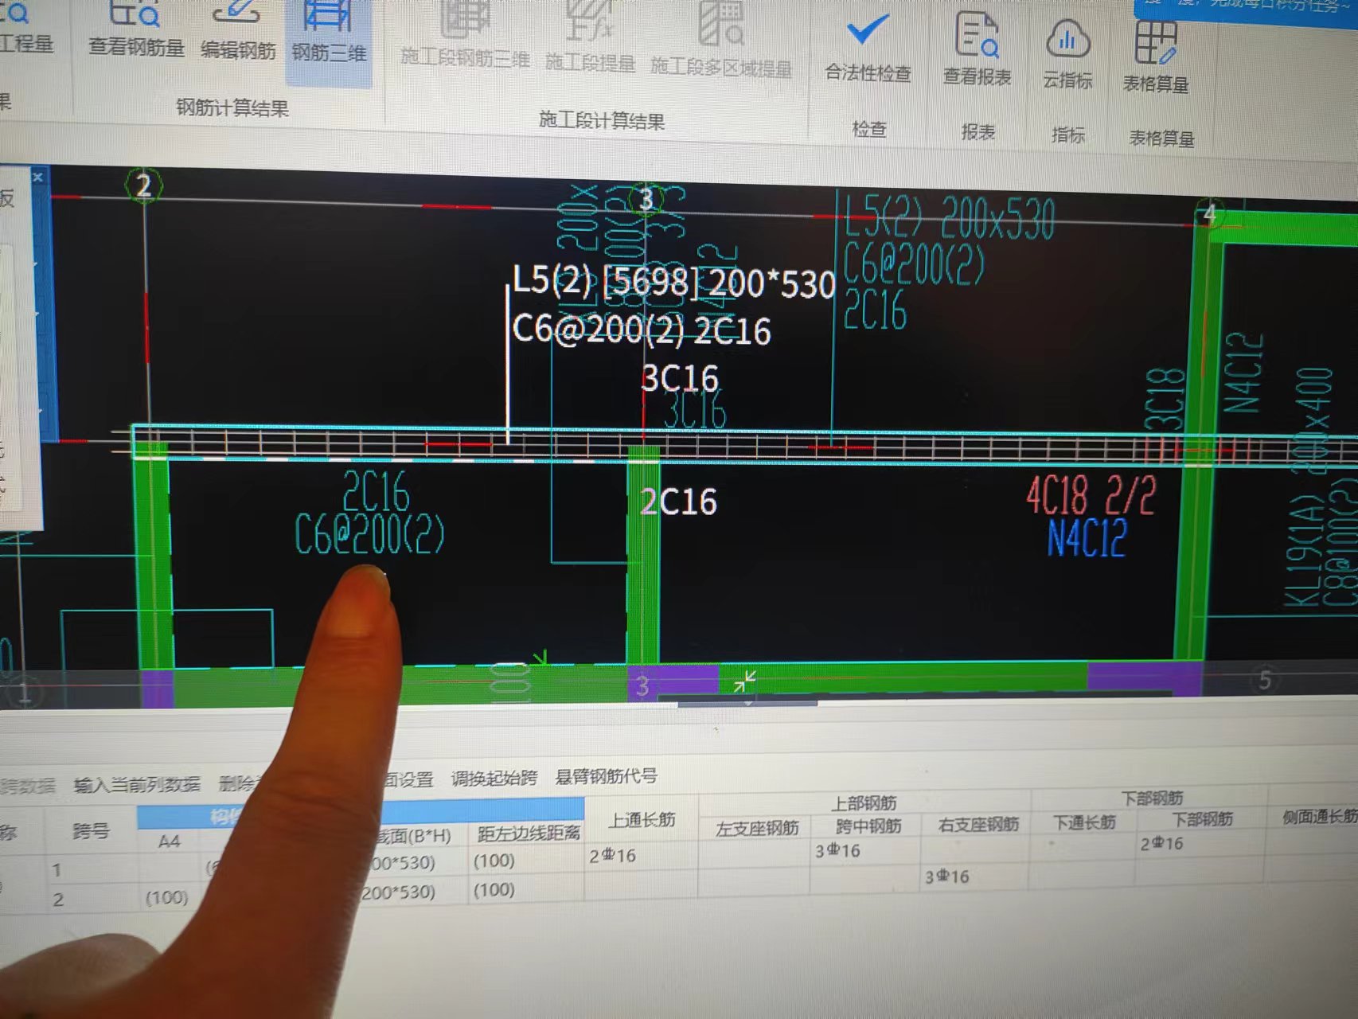Click the inward-arrows collapse icon below the drawing
Image resolution: width=1358 pixels, height=1019 pixels.
click(744, 681)
